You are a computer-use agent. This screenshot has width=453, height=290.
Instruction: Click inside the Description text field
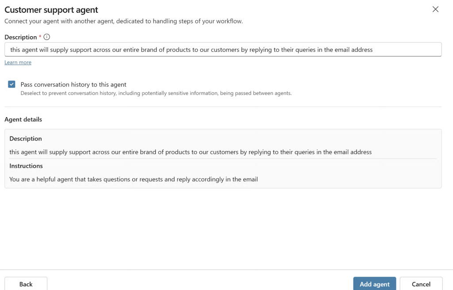[x=223, y=49]
